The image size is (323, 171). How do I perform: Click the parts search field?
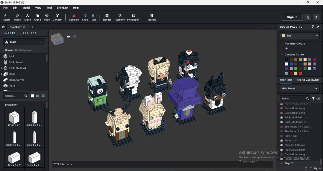click(16, 96)
